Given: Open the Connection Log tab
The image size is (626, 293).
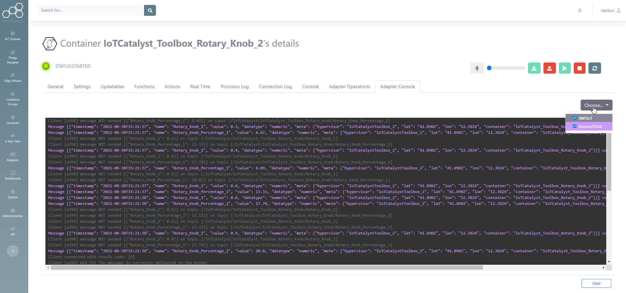Looking at the screenshot, I should 275,86.
